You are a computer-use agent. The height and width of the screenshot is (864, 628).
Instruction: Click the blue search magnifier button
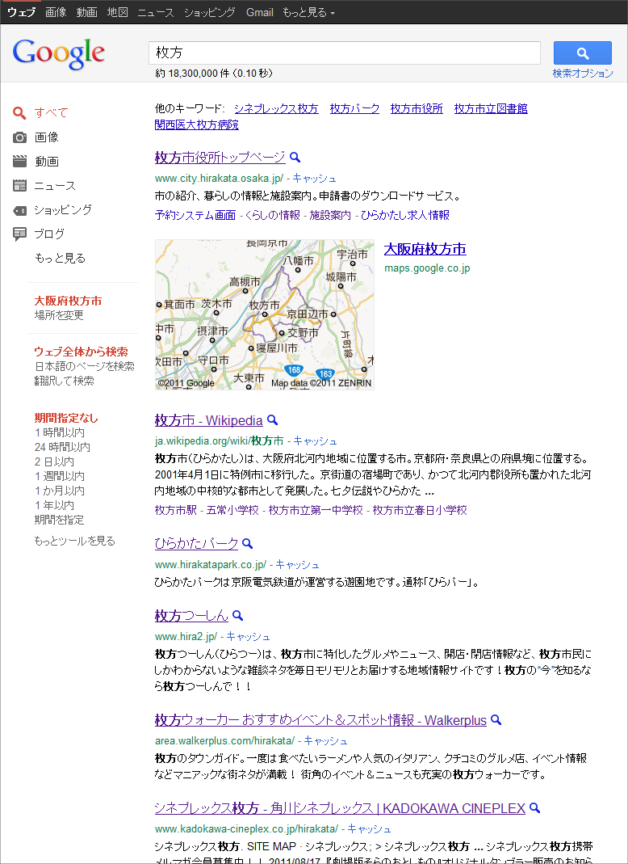coord(582,53)
